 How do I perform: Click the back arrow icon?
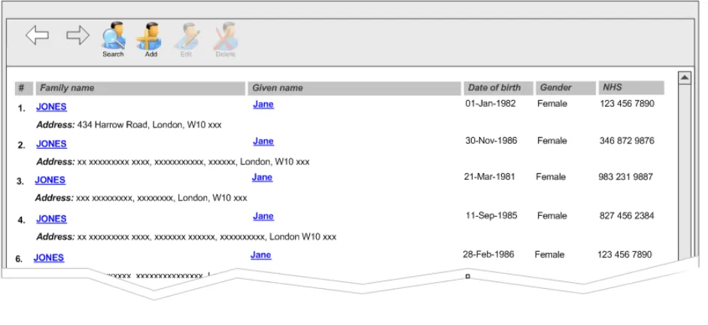pyautogui.click(x=37, y=35)
